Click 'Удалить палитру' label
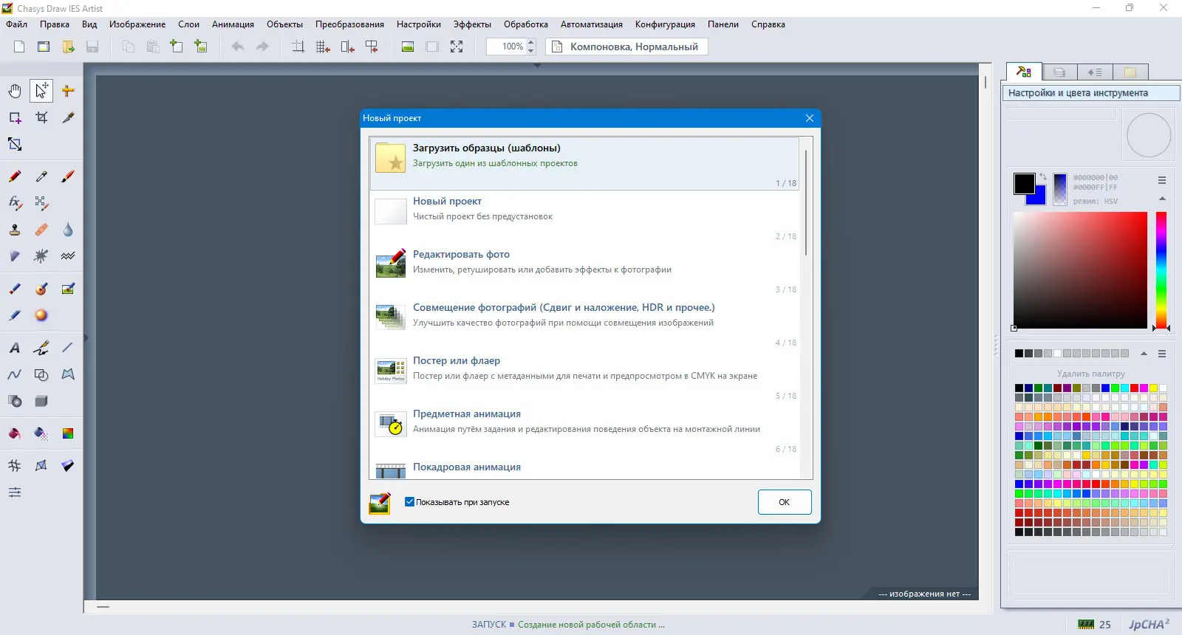The width and height of the screenshot is (1182, 635). pyautogui.click(x=1091, y=374)
